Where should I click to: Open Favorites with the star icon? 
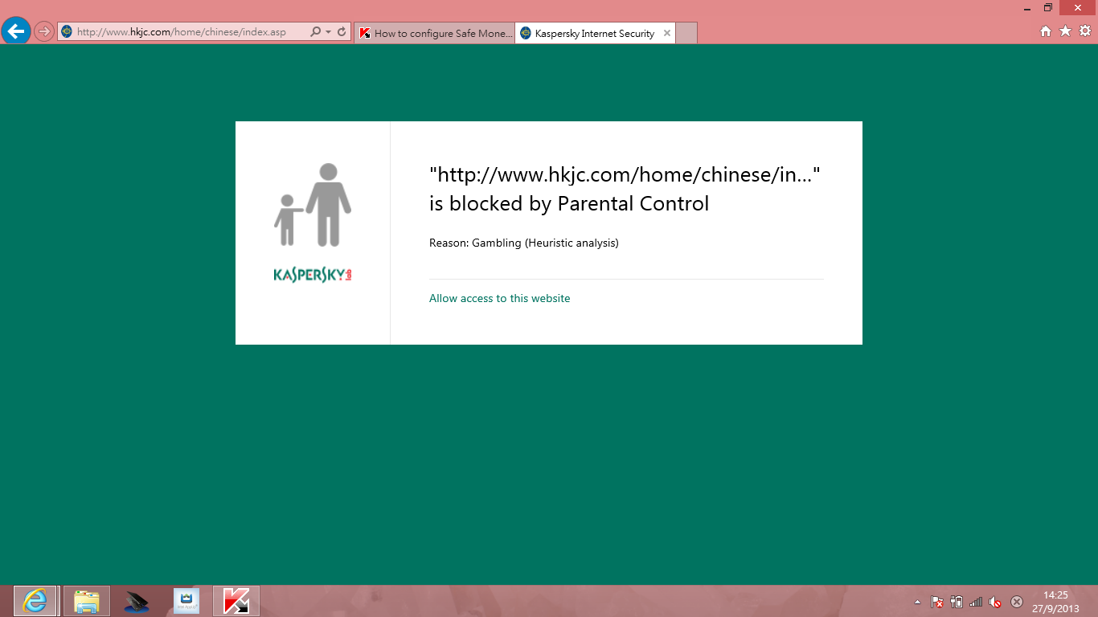[x=1065, y=31]
